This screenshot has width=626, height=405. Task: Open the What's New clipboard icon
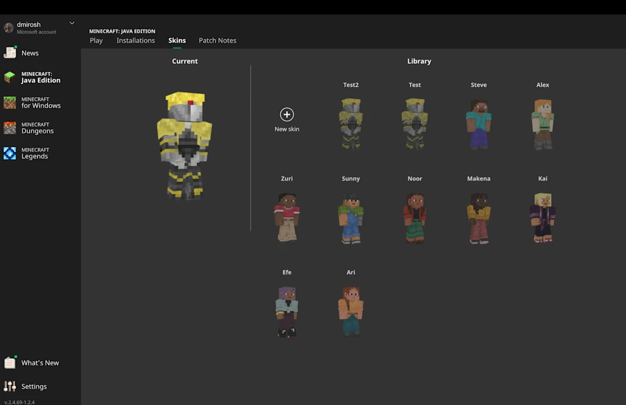(10, 362)
